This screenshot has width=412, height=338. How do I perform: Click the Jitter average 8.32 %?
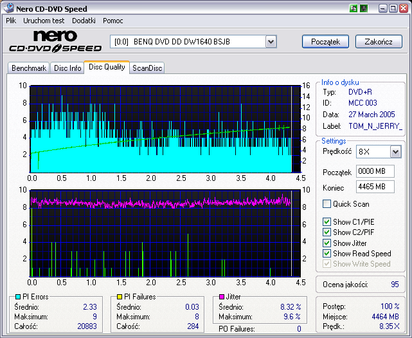point(291,307)
